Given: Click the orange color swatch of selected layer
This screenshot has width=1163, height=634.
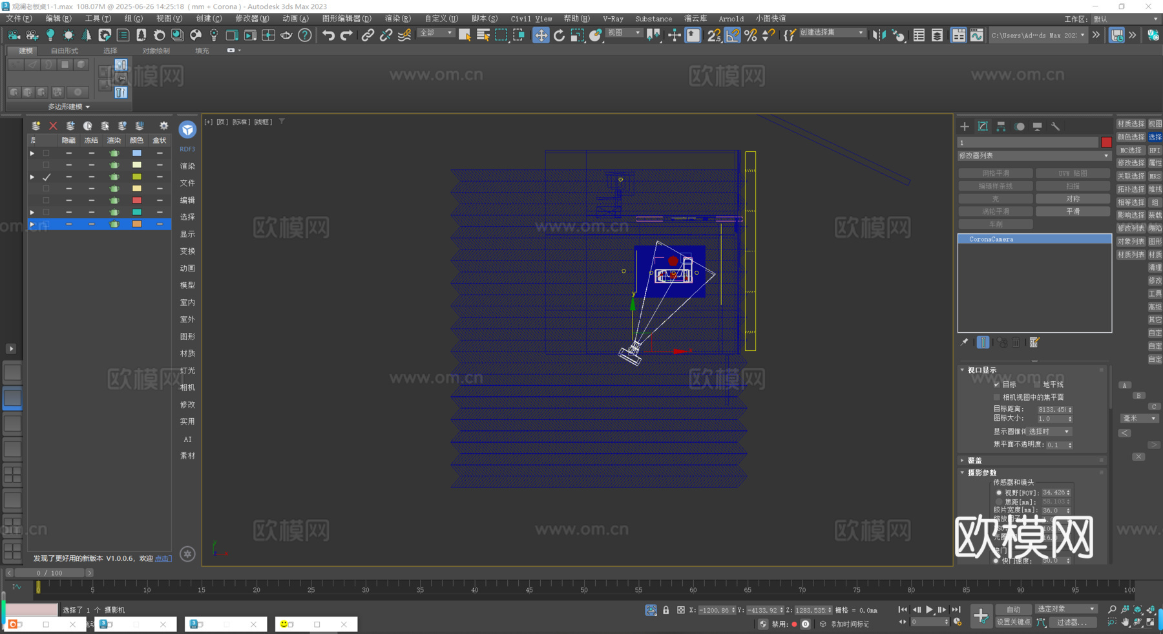Looking at the screenshot, I should 137,224.
